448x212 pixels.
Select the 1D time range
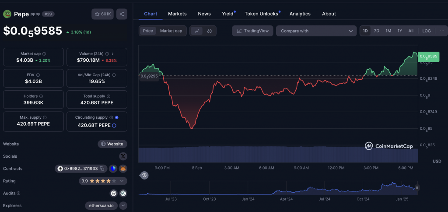(x=365, y=31)
